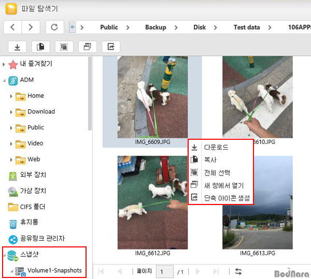Click the 공유링크 관리자 share icon
Image resolution: width=311 pixels, height=279 pixels.
[13, 240]
